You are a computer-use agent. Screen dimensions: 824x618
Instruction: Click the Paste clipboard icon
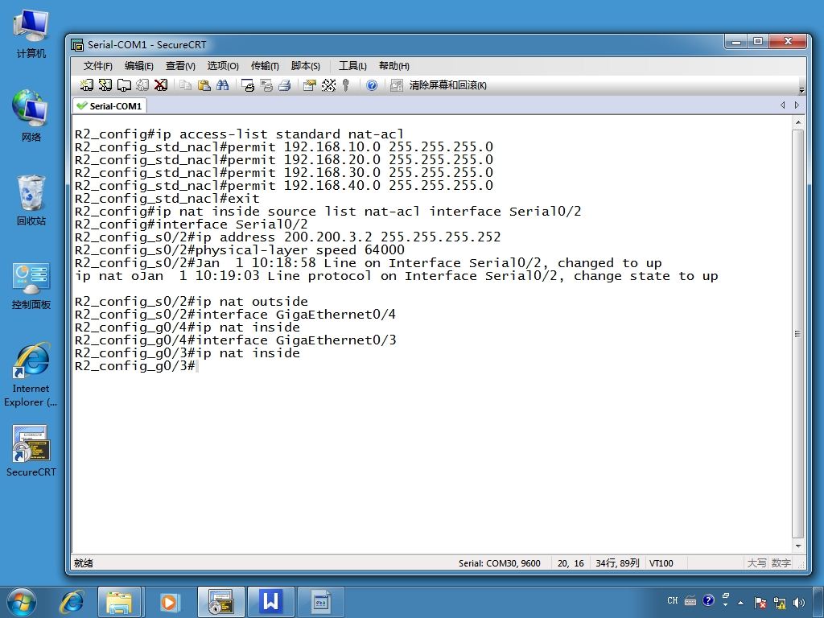point(204,85)
